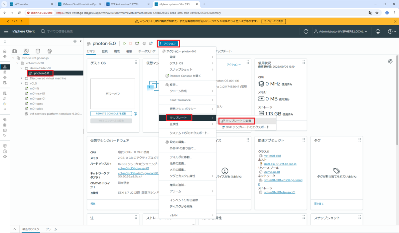Click the アクション button
This screenshot has height=233, width=399.
coord(168,43)
